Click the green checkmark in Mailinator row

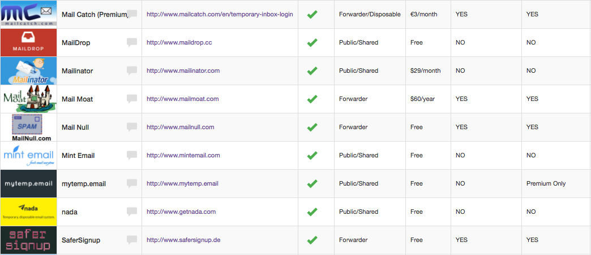[x=312, y=71]
